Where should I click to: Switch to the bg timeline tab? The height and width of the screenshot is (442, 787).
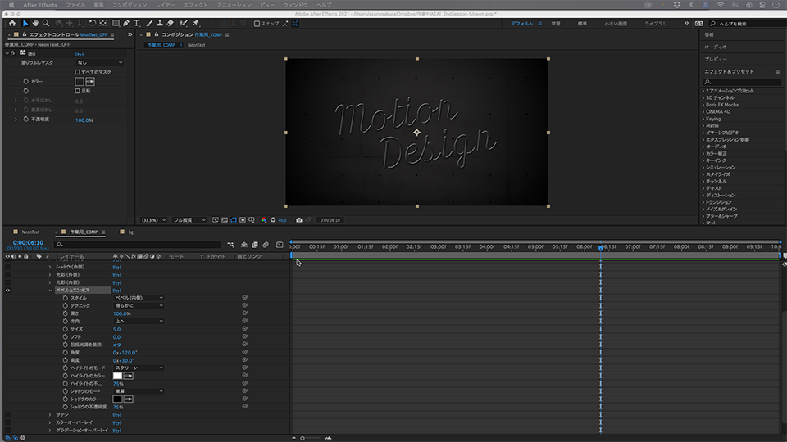[x=130, y=232]
